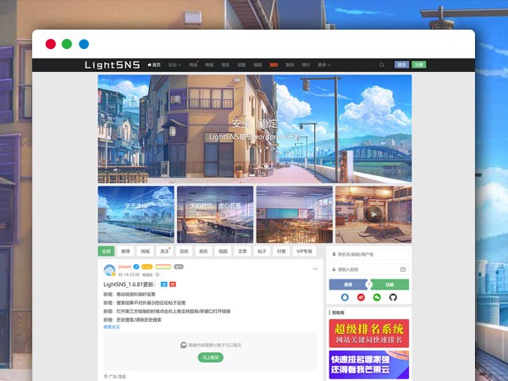This screenshot has width=508, height=381.
Task: Select the 全部 feed tab
Action: 106,251
